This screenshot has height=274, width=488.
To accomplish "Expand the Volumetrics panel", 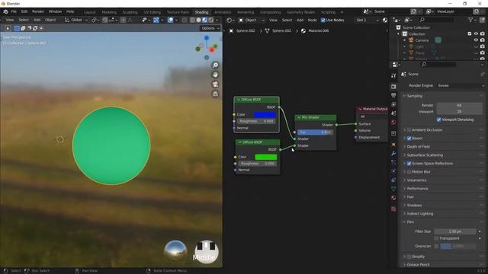I will coord(416,180).
